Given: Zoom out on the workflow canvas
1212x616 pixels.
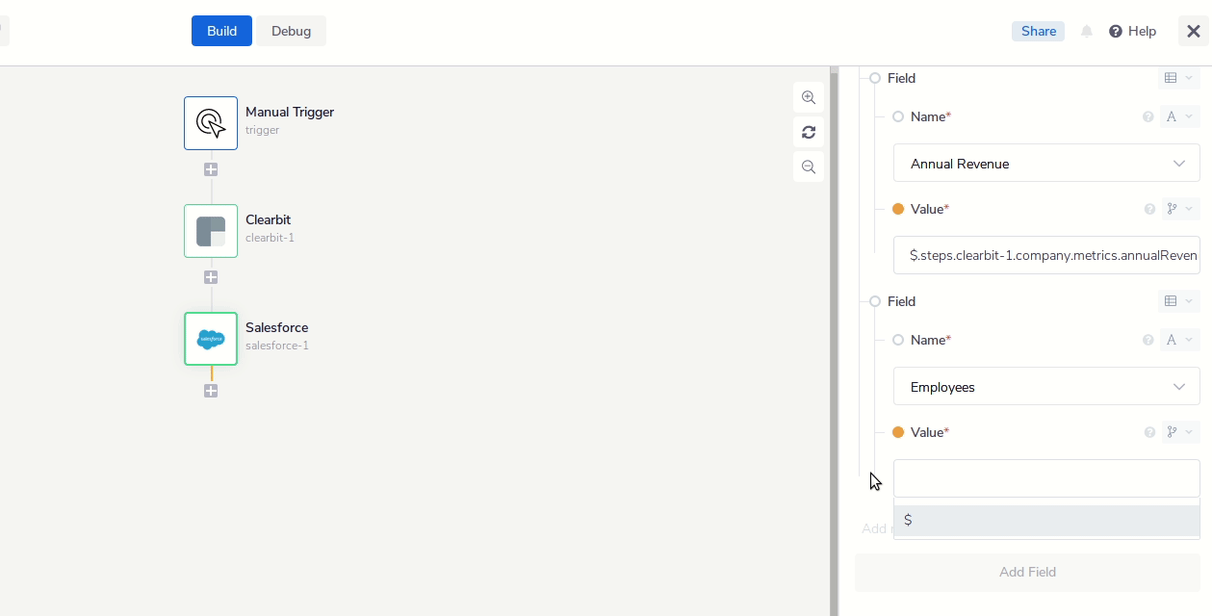Looking at the screenshot, I should point(809,167).
